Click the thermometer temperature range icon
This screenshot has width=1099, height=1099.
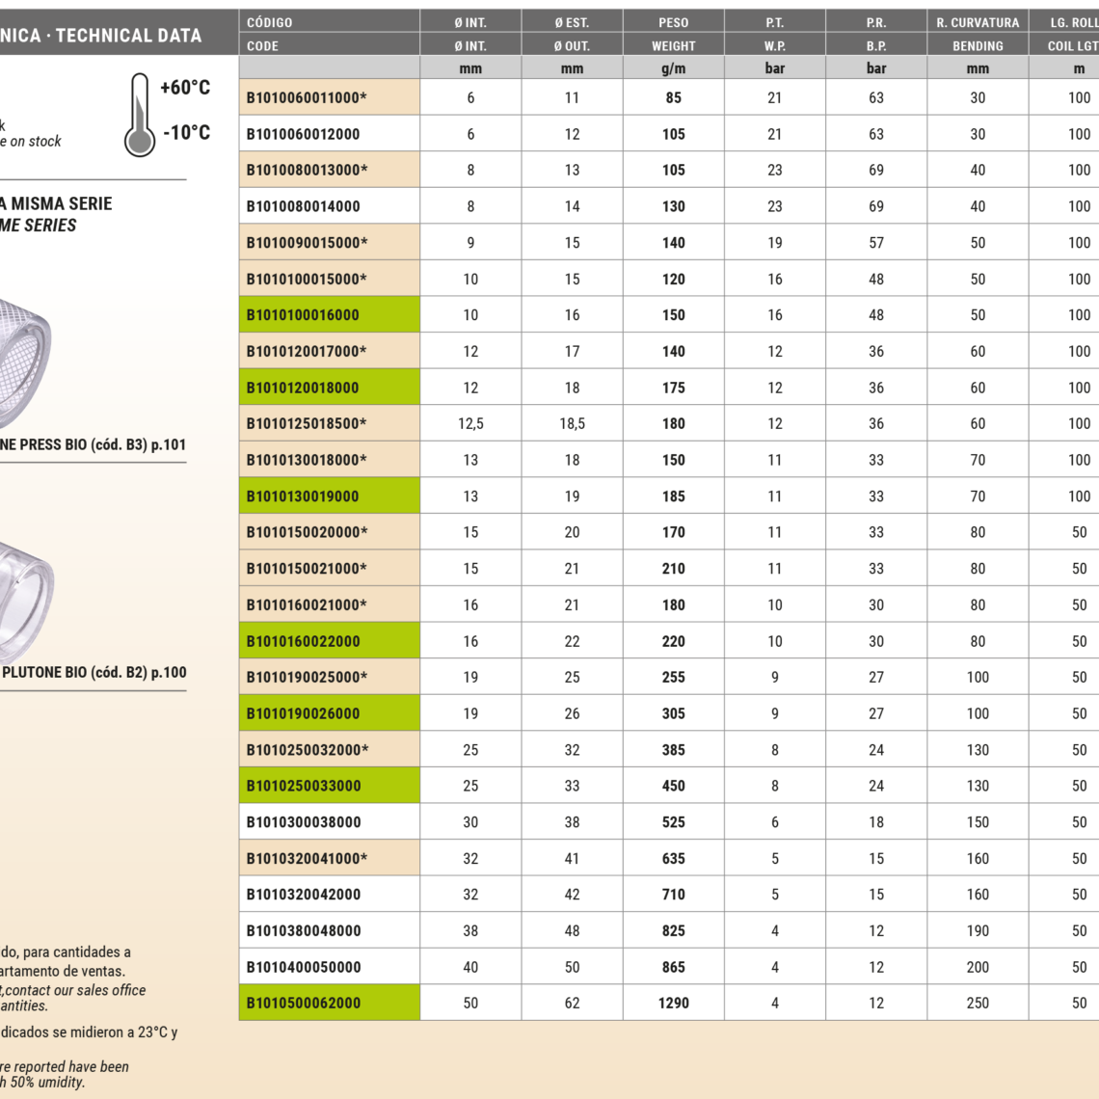(140, 116)
